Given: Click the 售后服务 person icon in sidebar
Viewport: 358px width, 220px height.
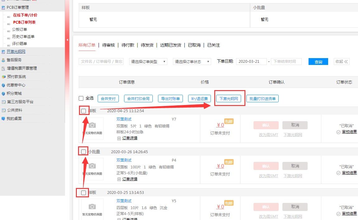Looking at the screenshot, I should coord(3,60).
